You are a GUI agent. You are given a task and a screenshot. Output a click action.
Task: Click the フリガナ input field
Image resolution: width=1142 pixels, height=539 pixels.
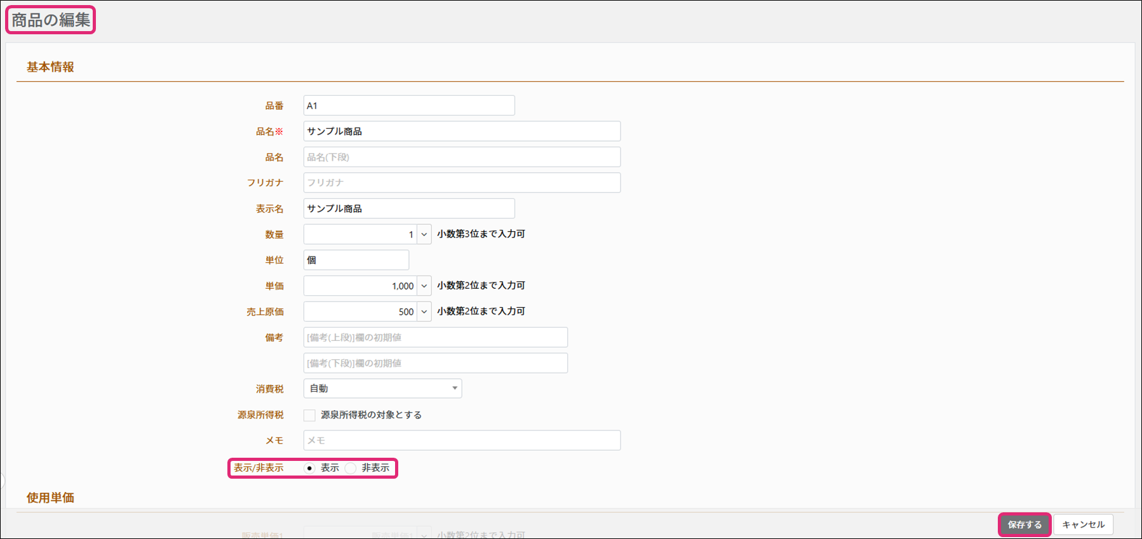coord(461,183)
